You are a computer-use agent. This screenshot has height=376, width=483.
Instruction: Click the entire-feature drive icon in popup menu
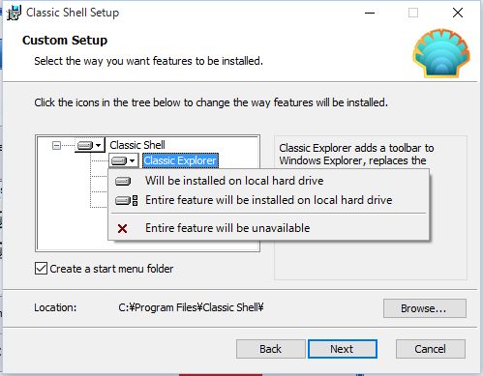pos(127,200)
